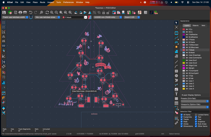Select the Draw Circle tool
This screenshot has width=211, height=137.
176,76
